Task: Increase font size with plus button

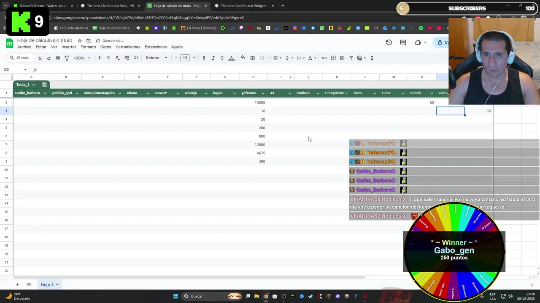Action: (194, 58)
